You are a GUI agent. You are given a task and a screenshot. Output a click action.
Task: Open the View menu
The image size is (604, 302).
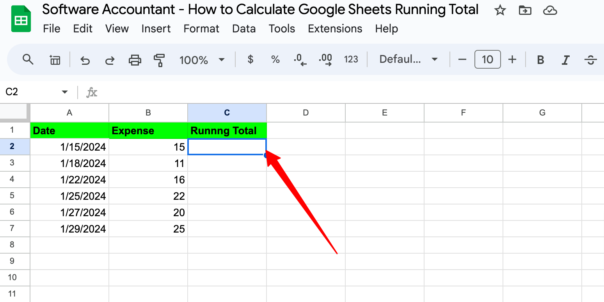click(117, 28)
